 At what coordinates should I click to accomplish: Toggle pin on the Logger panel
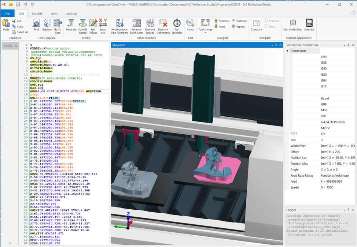tap(349, 210)
